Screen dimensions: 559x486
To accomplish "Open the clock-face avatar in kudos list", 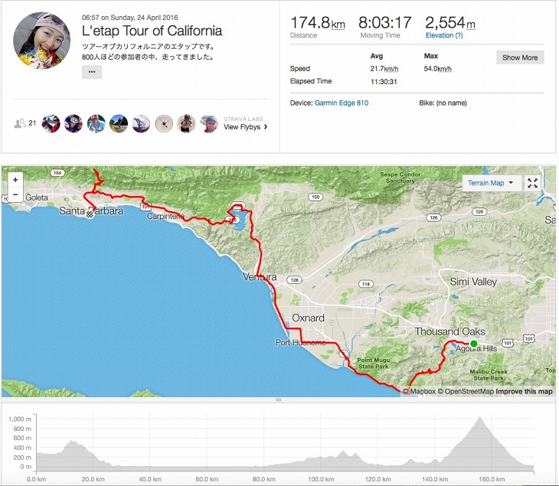I will click(x=164, y=124).
